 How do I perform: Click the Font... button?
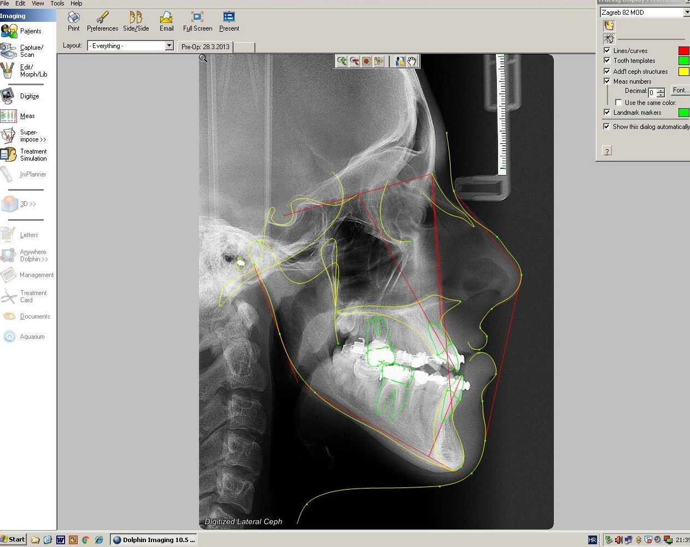click(x=680, y=91)
